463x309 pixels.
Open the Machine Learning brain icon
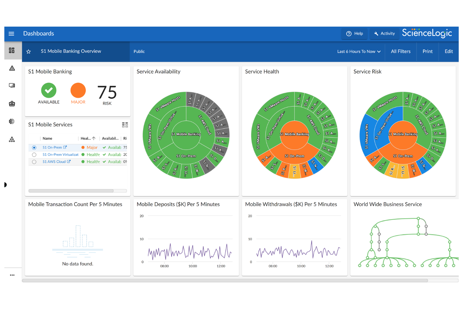(12, 121)
